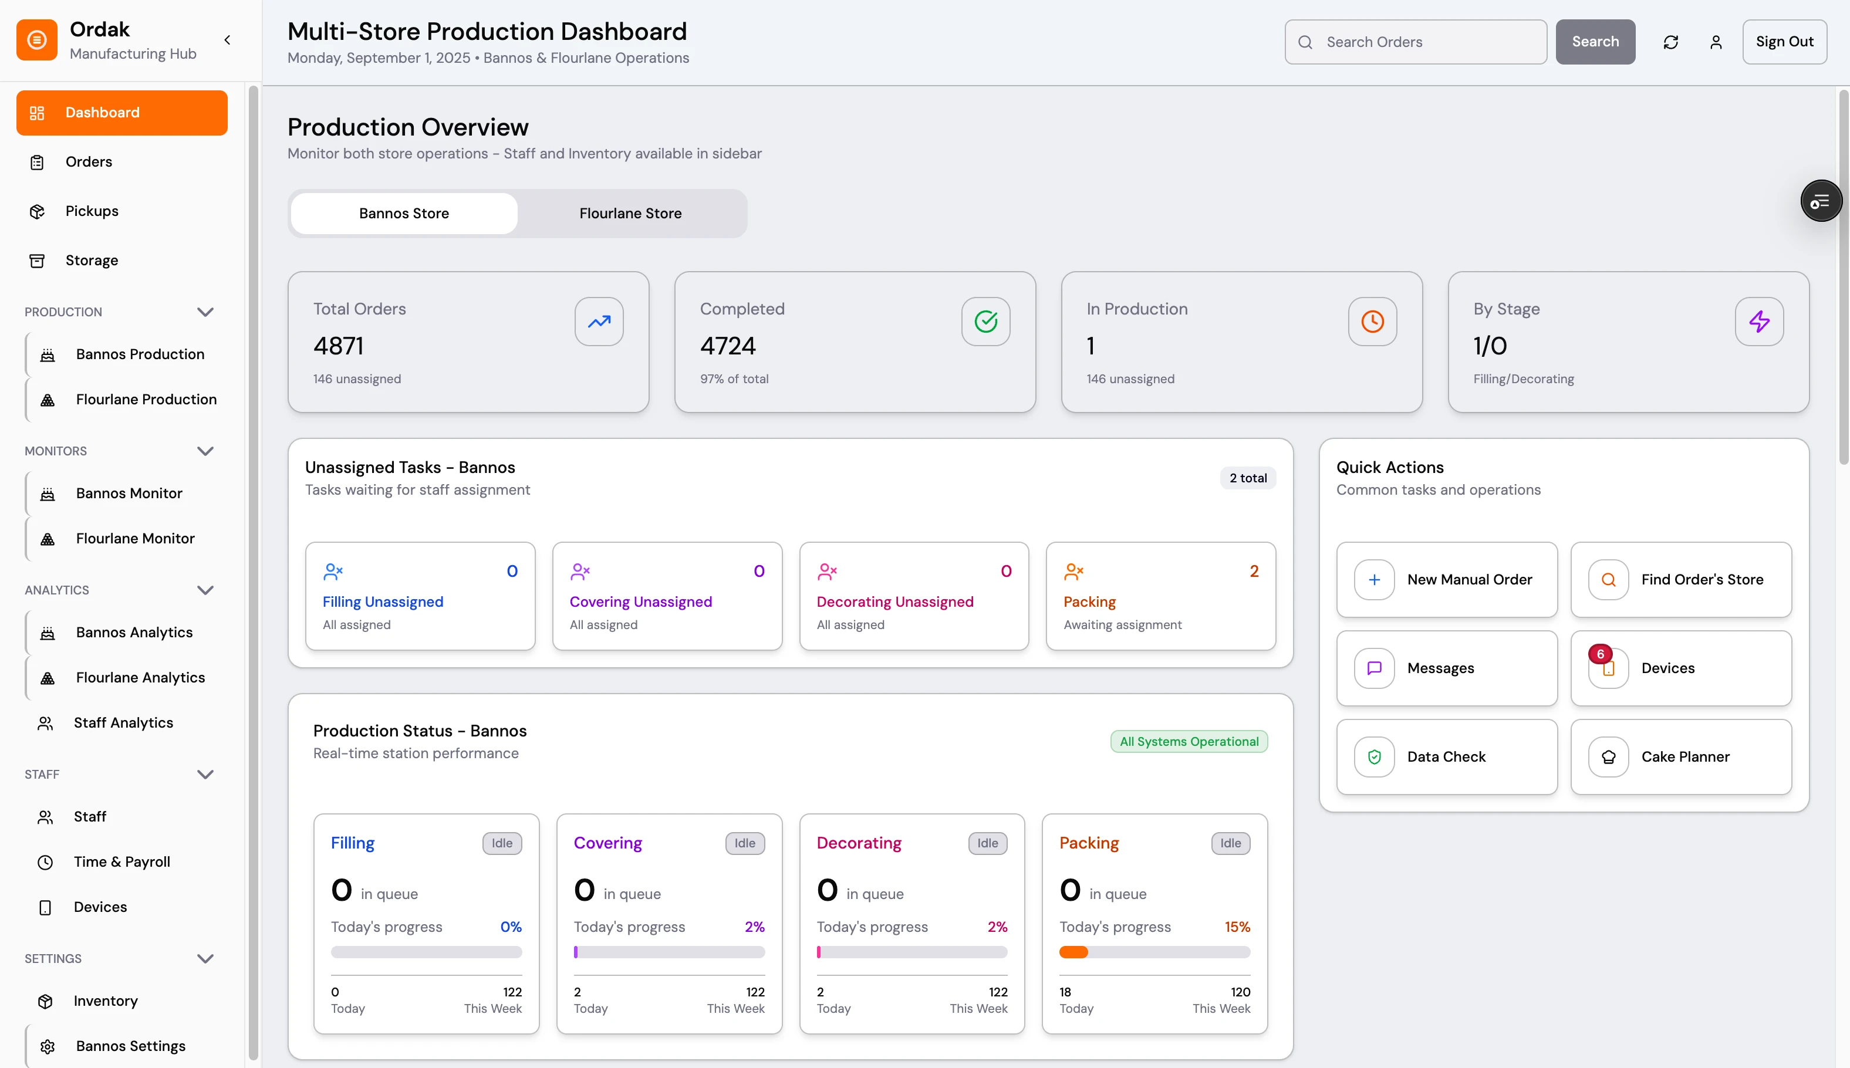Click the Data Check shield icon
Viewport: 1850px width, 1068px height.
(x=1374, y=757)
